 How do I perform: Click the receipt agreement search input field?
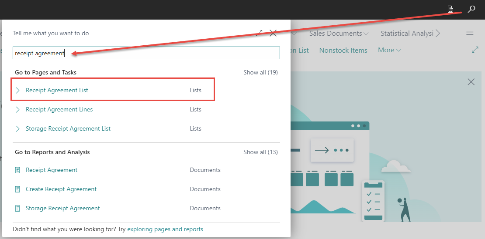tap(146, 53)
